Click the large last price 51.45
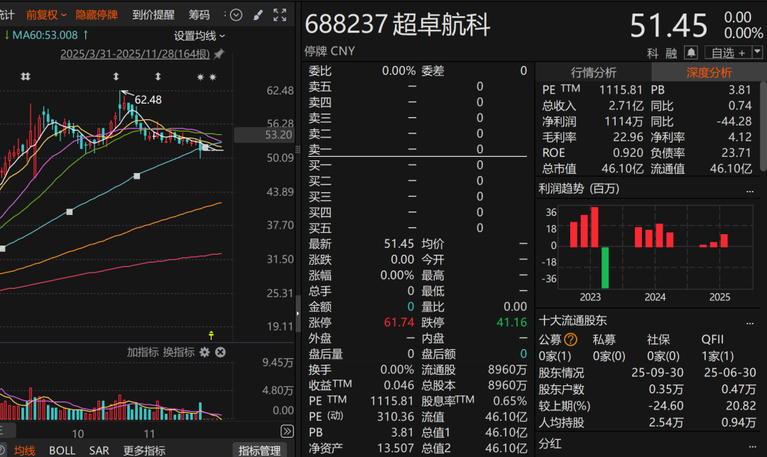 668,26
